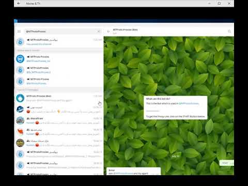
Task: Click the @MTProtoProxies search input
Action: (x=60, y=32)
